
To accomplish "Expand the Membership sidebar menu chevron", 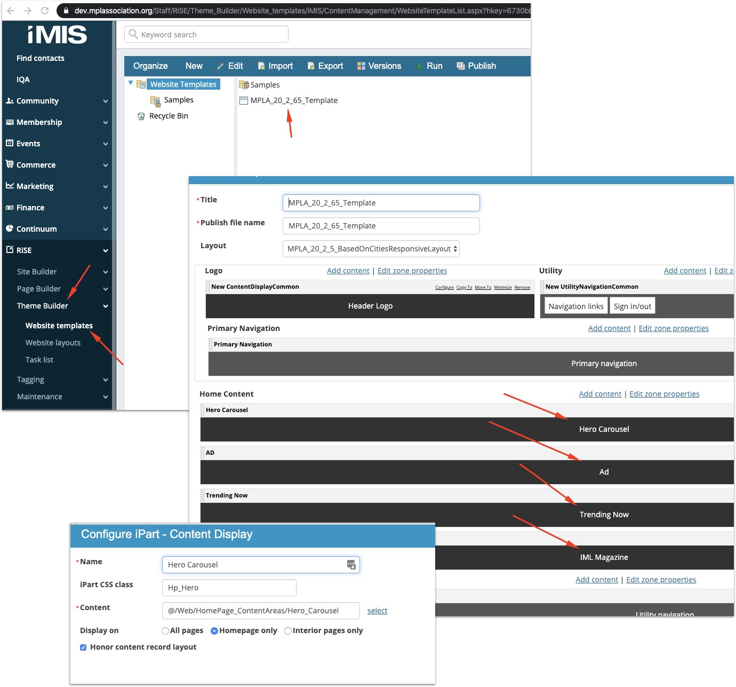I will (106, 122).
